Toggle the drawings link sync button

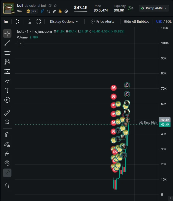7,173
